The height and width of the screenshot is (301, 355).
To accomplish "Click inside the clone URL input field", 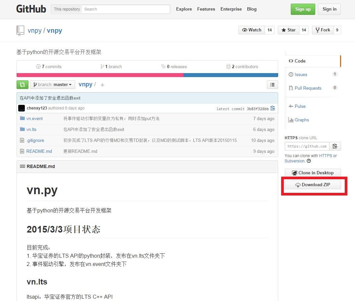I will [307, 146].
